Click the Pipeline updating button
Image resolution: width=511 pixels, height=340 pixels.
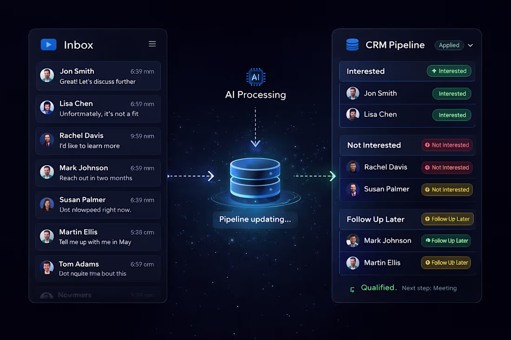[255, 219]
